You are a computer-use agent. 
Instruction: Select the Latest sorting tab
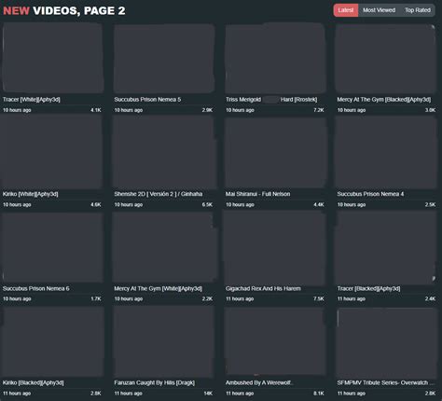[x=346, y=10]
